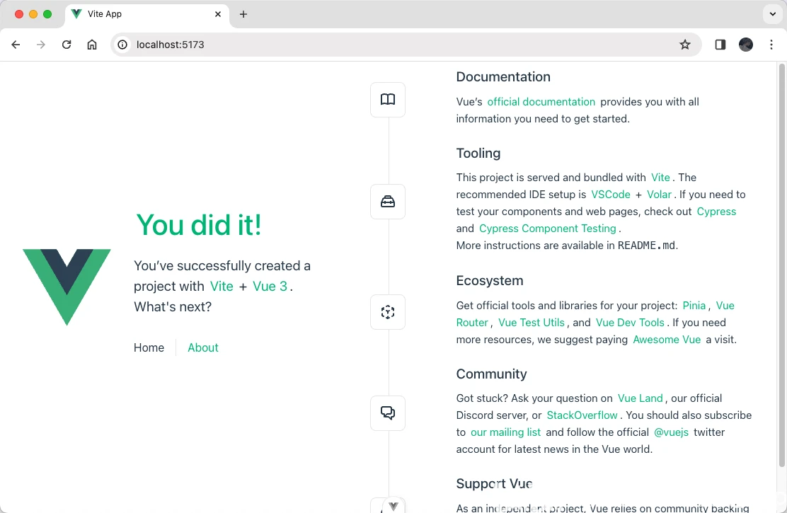Navigate to the Home link

pos(149,347)
